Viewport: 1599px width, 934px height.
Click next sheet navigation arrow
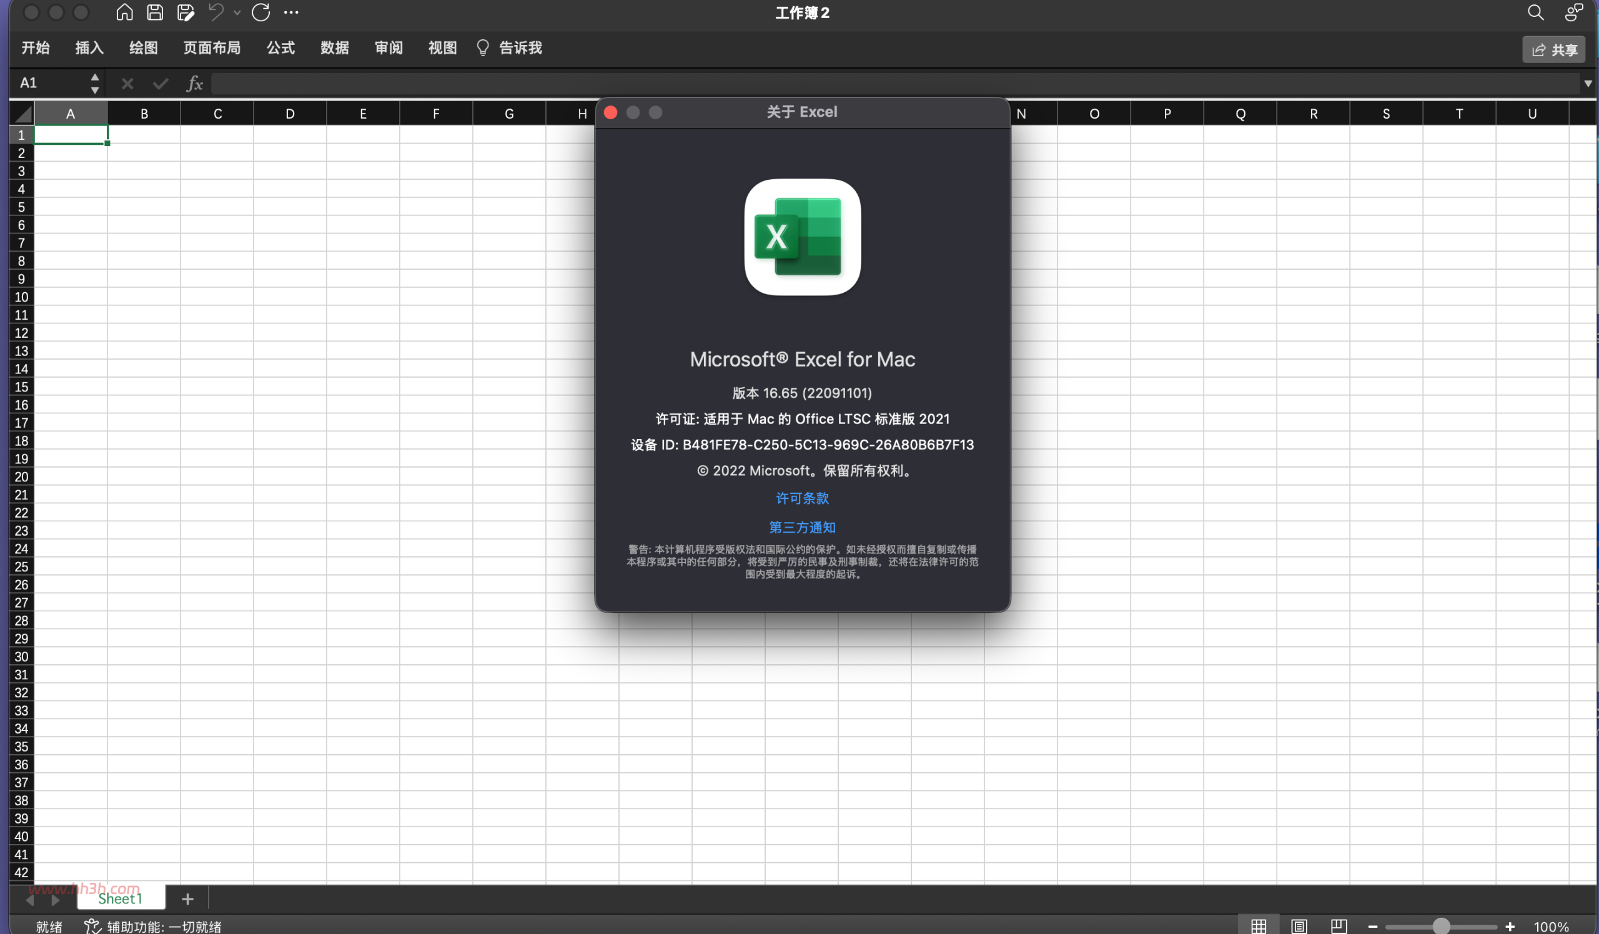pyautogui.click(x=55, y=900)
